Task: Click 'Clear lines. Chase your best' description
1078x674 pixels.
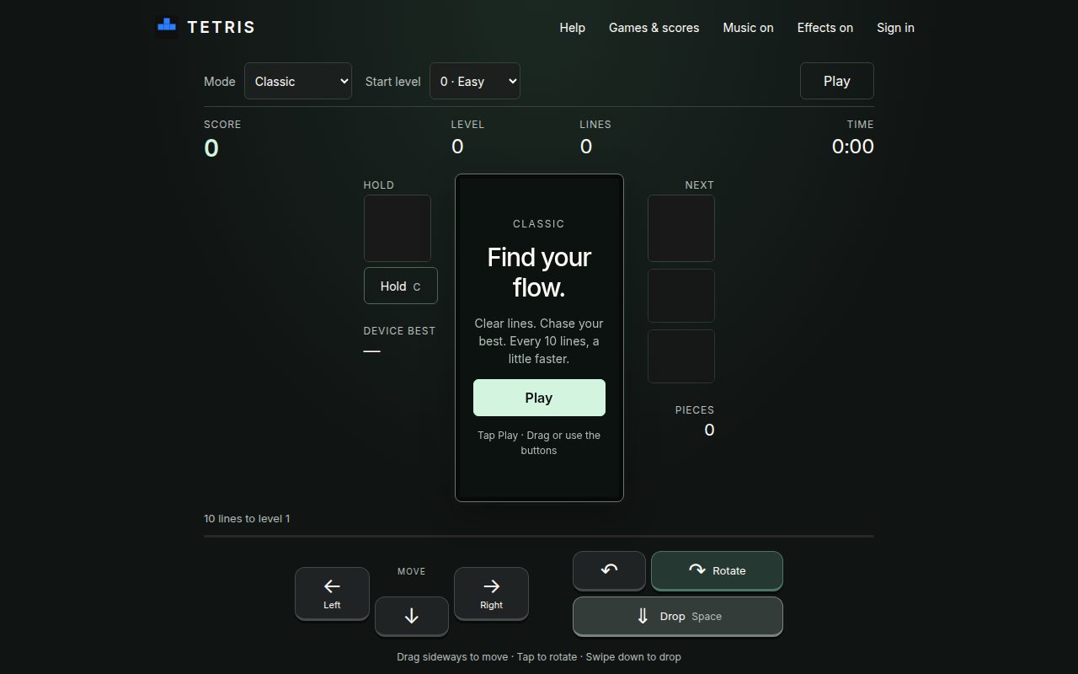Action: point(539,341)
